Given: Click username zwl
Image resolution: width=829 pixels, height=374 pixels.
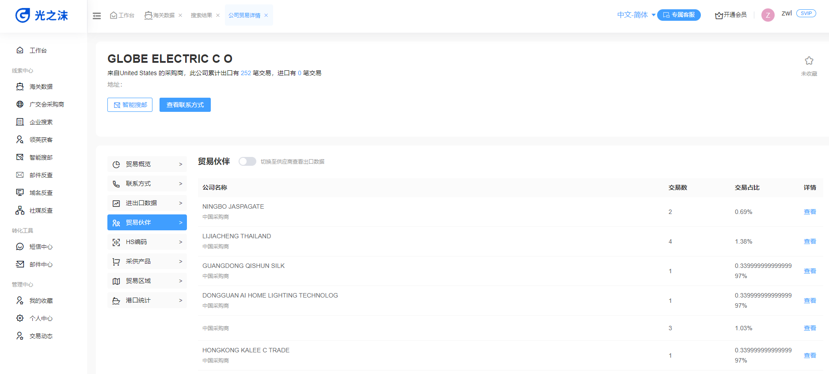Looking at the screenshot, I should click(x=787, y=13).
